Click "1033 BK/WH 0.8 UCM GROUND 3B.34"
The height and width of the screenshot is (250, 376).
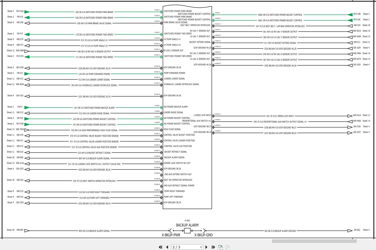94,204
